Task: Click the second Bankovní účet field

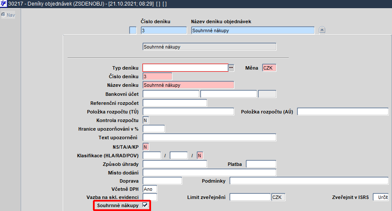Action: pyautogui.click(x=228, y=94)
